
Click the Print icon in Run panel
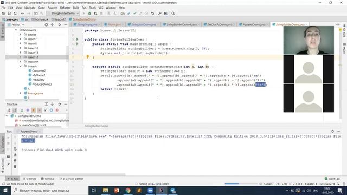click(15, 160)
